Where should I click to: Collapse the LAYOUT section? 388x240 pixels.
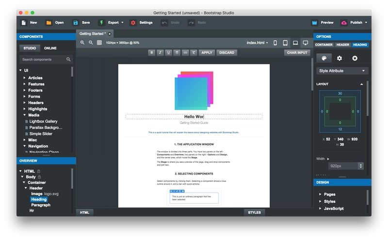(x=361, y=84)
